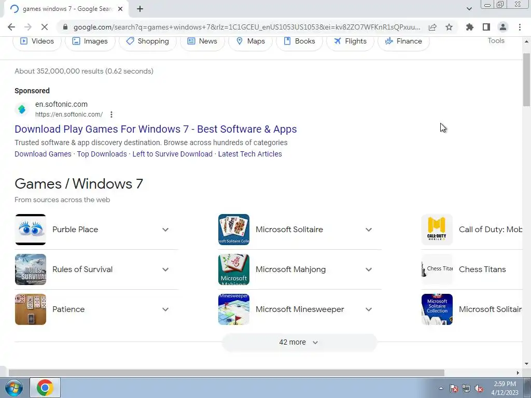Viewport: 531px width, 398px height.
Task: Click the softonic site favicon
Action: point(22,109)
